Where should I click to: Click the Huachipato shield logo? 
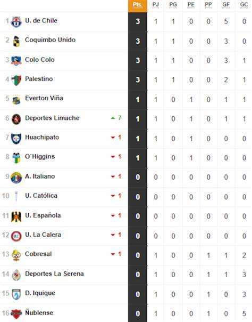pos(16,139)
